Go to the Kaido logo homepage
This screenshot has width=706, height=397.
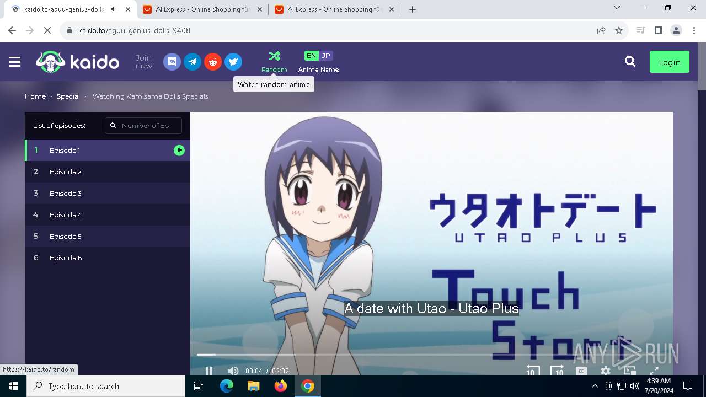(78, 62)
